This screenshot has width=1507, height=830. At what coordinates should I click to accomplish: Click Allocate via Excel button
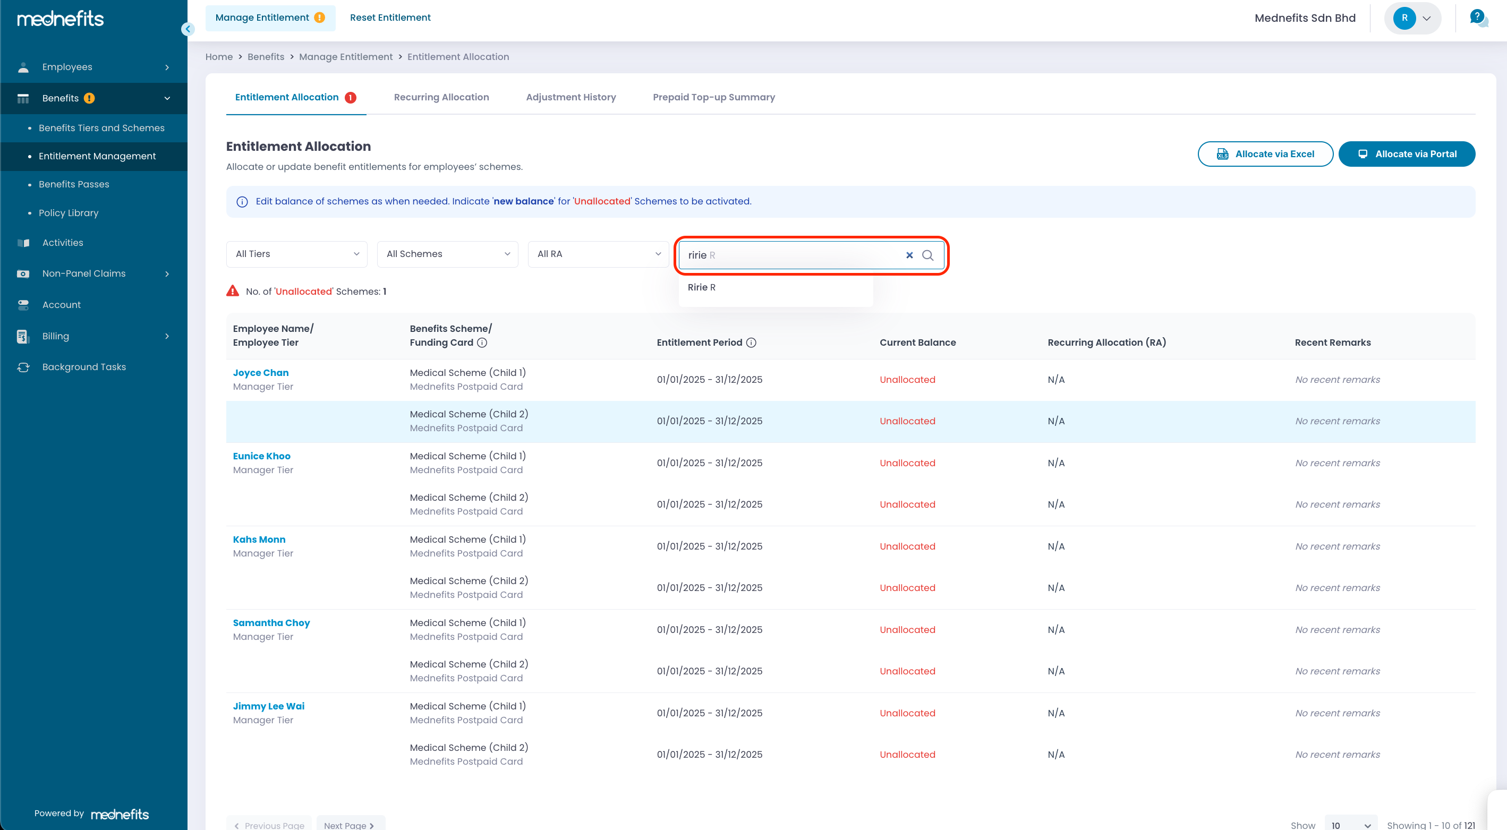pos(1265,154)
